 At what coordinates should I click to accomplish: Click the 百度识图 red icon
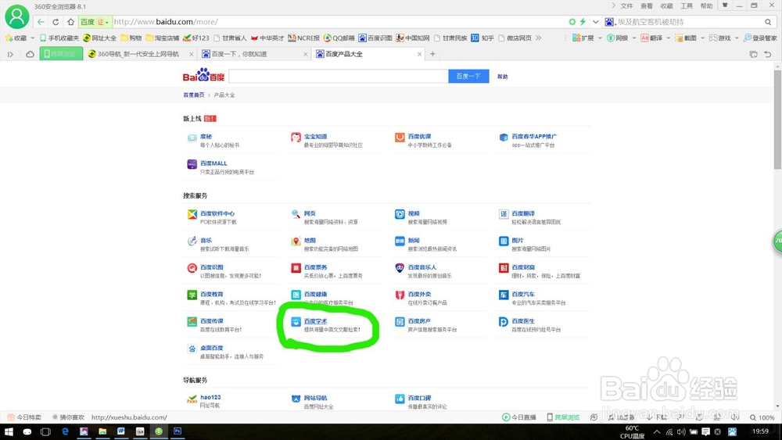coord(192,268)
